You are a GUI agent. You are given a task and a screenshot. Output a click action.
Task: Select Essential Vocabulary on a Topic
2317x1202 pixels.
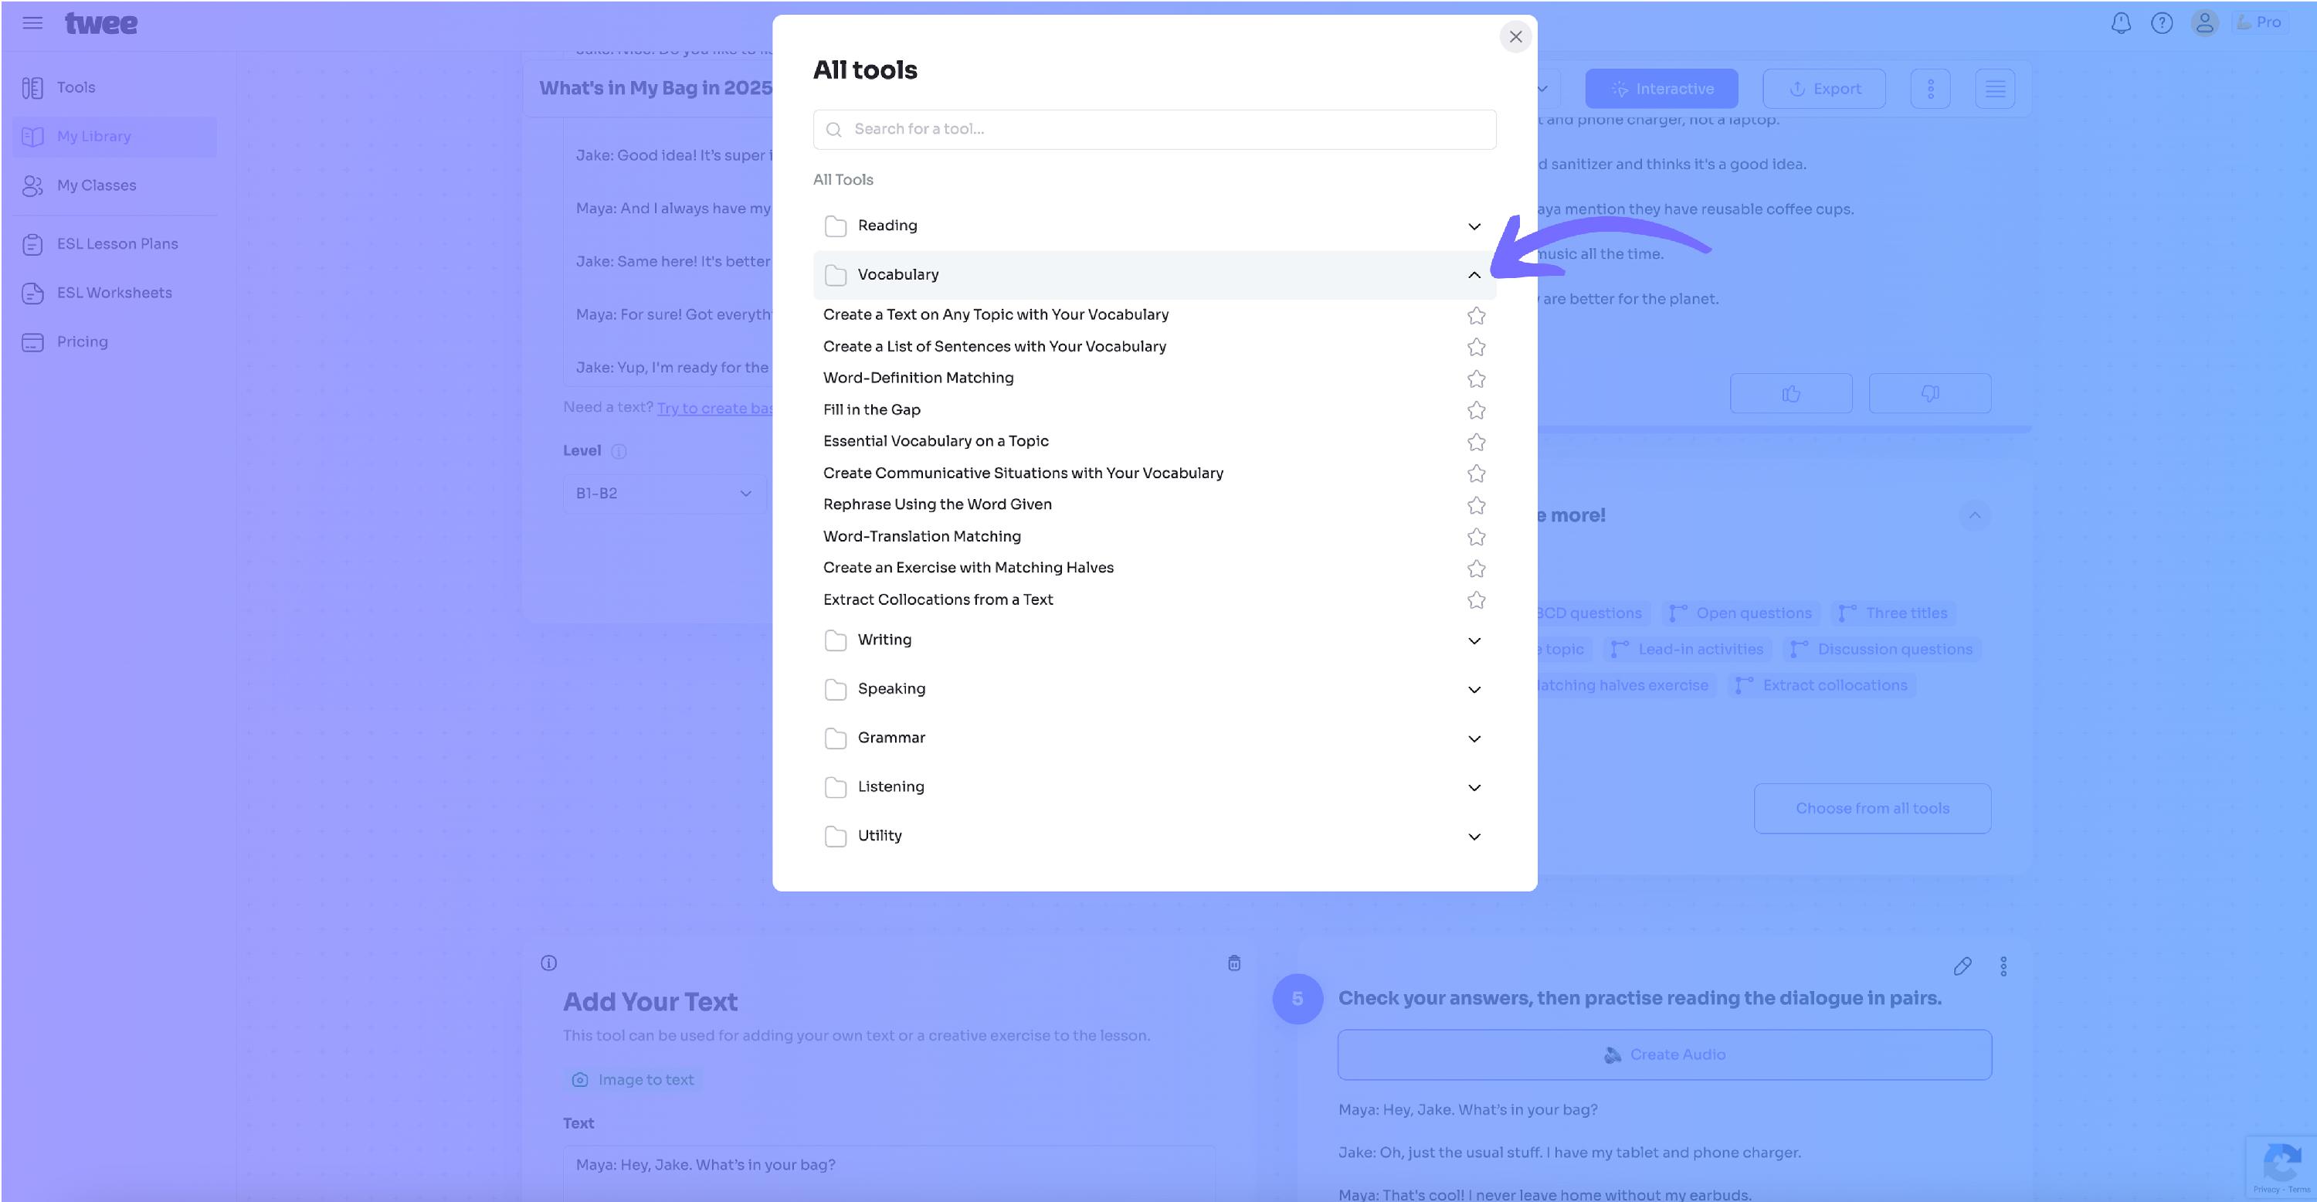click(935, 441)
